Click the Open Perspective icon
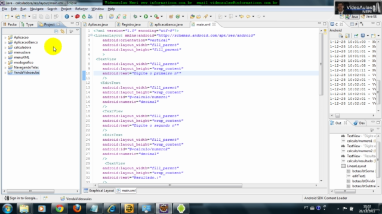The width and height of the screenshot is (382, 214). coord(341,17)
